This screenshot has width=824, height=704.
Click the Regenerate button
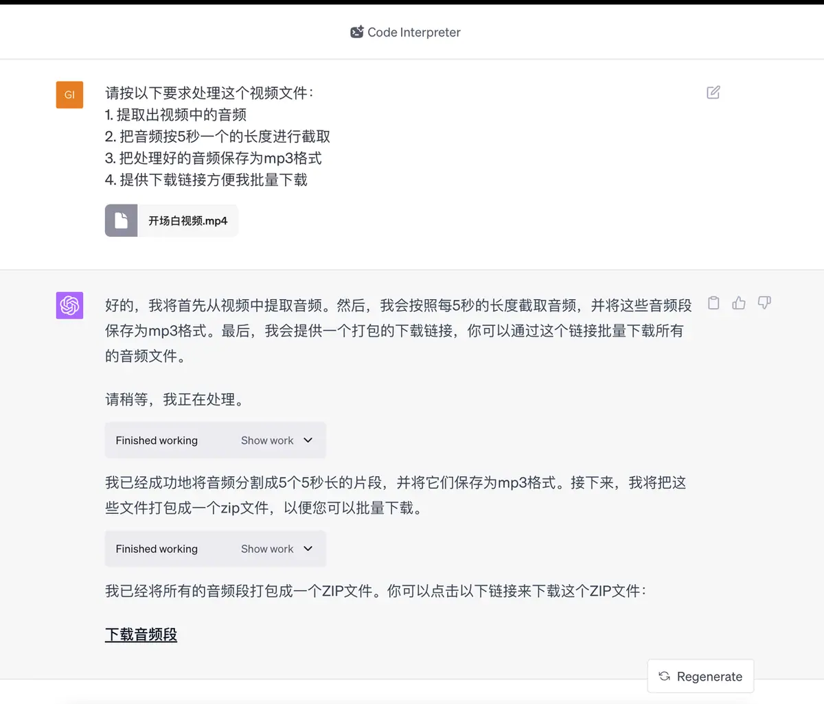click(700, 677)
